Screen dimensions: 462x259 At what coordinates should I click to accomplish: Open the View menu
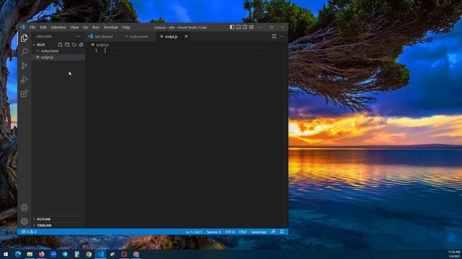coord(74,27)
